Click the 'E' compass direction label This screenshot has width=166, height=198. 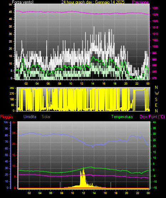click(156, 105)
